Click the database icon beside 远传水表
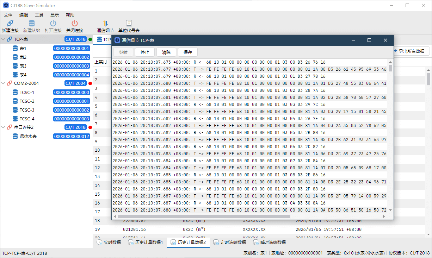The image size is (432, 258). coord(15,136)
